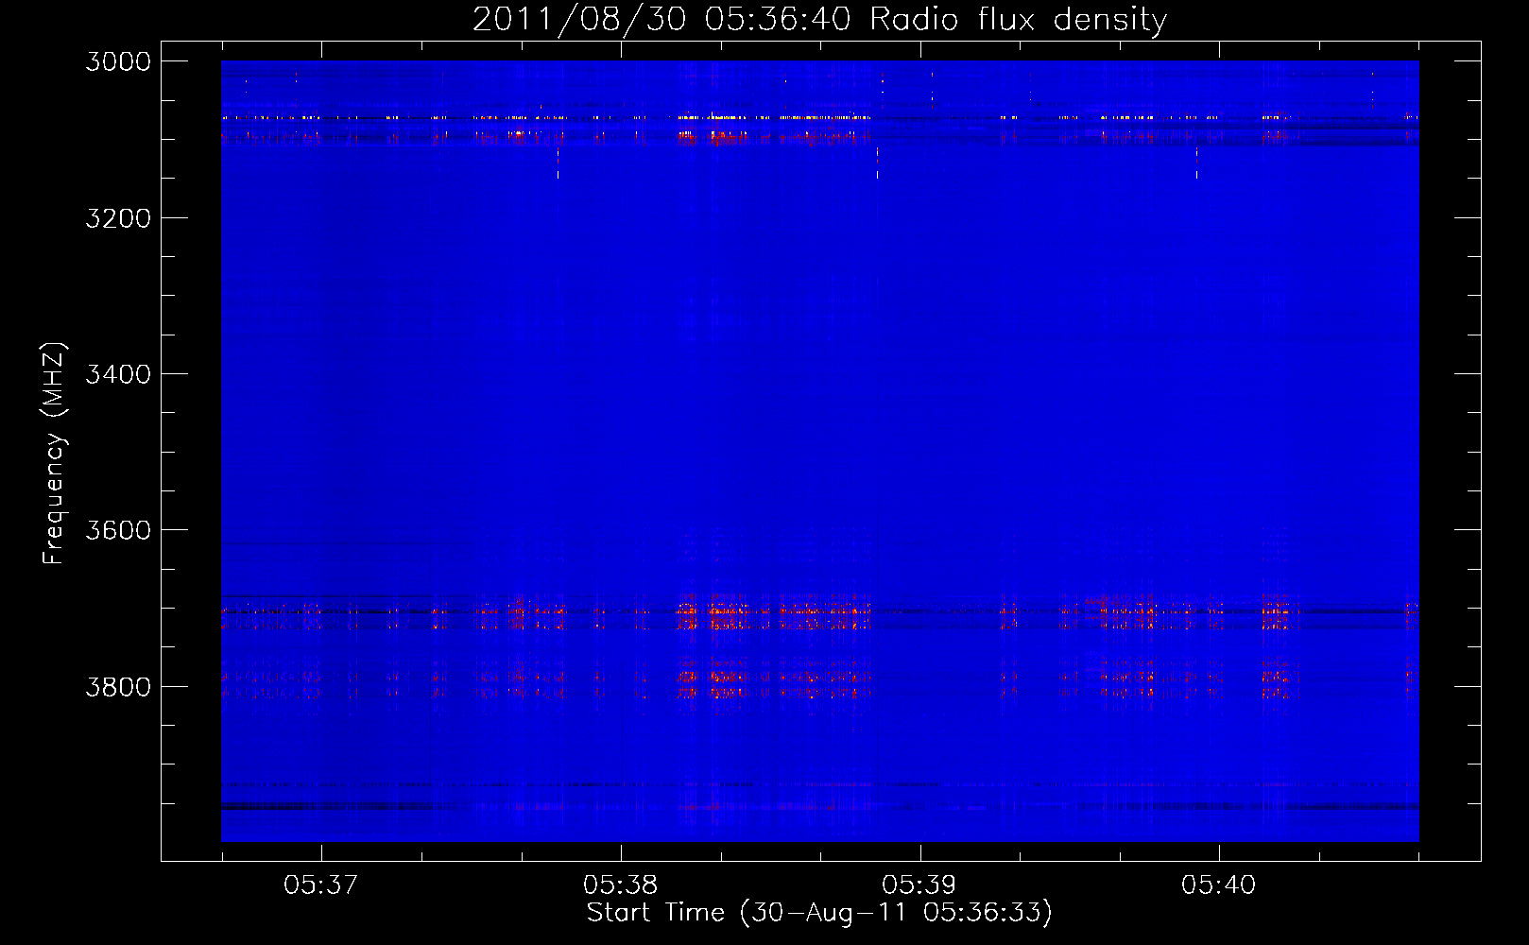Screen dimensions: 1529x945
Task: Click the 05:40 time axis label
Action: coord(1219,885)
